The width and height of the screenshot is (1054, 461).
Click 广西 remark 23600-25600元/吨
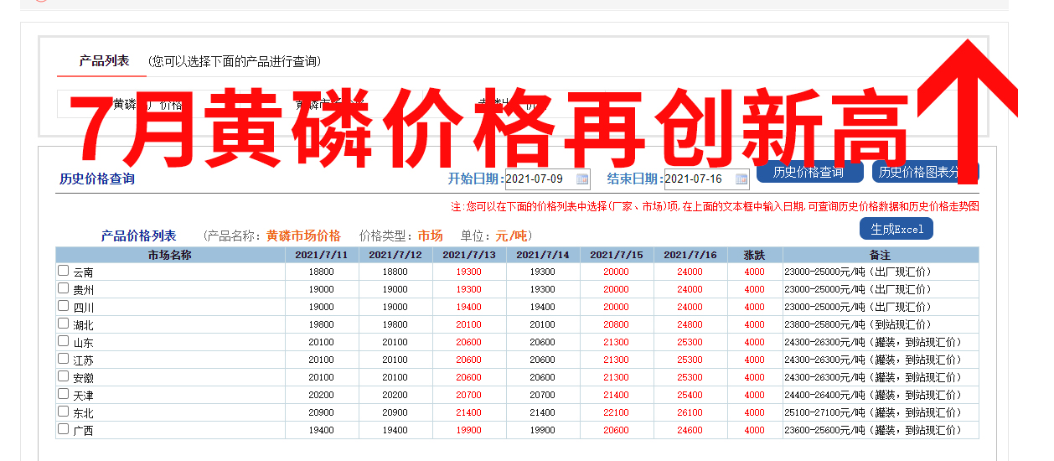click(x=873, y=430)
